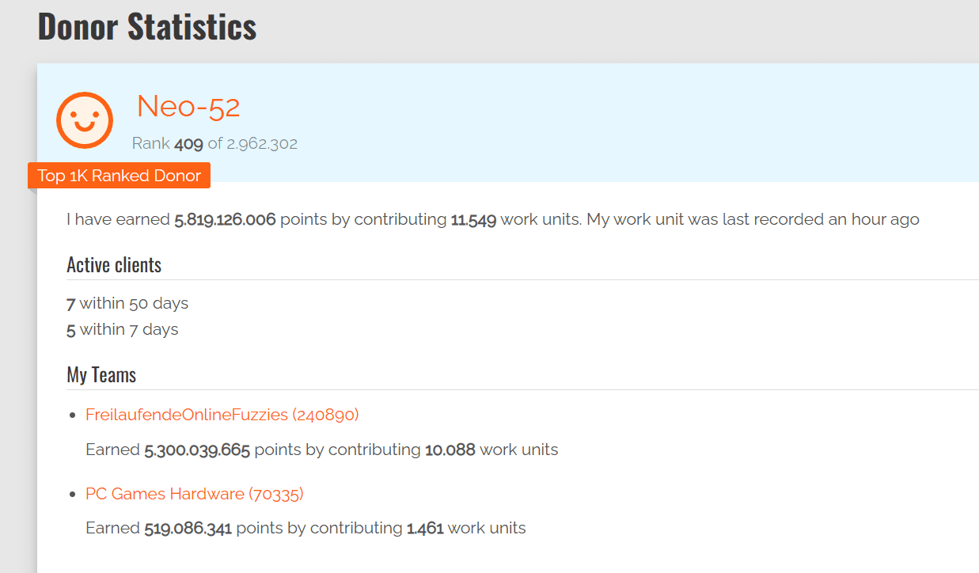Click the orange smiley avatar icon
The width and height of the screenshot is (979, 573).
pyautogui.click(x=85, y=120)
